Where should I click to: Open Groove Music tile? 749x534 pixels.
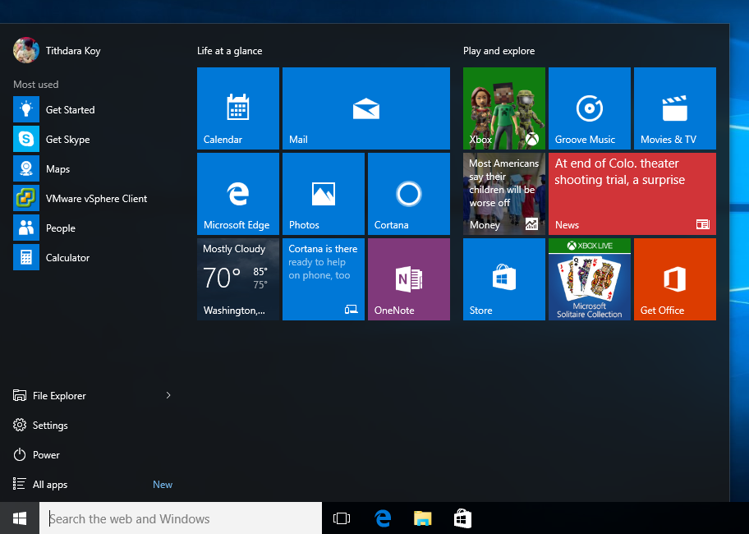pyautogui.click(x=590, y=108)
